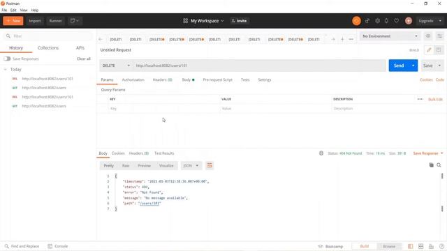Open the settings gear icon in header

pyautogui.click(x=377, y=21)
